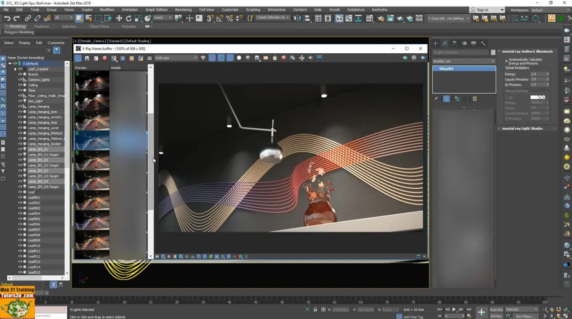Open the Material Editor from toolbar
572x319 pixels.
coord(369,18)
